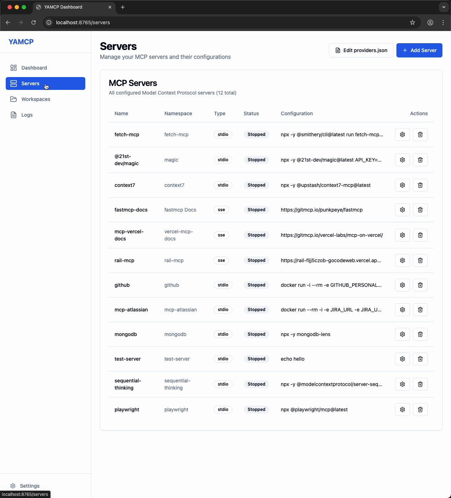Viewport: 451px width, 498px height.
Task: Go to Dashboard in sidebar
Action: click(45, 68)
